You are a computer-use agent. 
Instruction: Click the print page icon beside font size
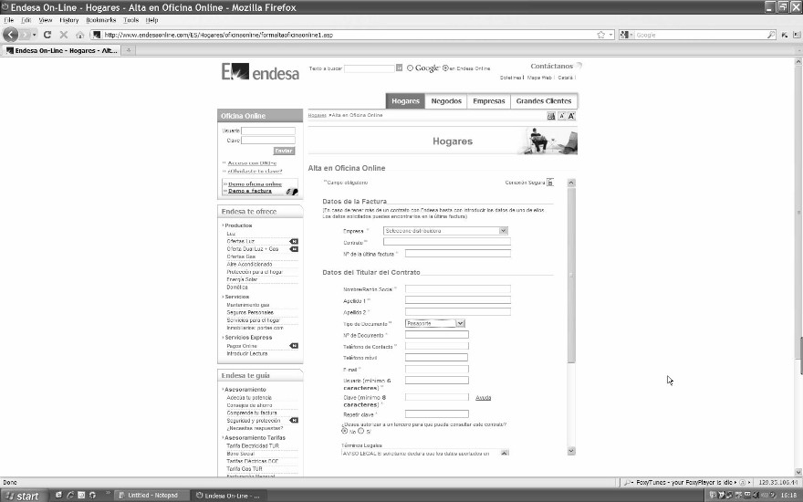pos(551,116)
